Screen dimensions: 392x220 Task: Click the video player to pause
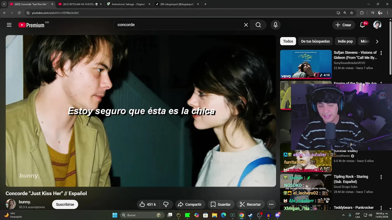click(141, 111)
